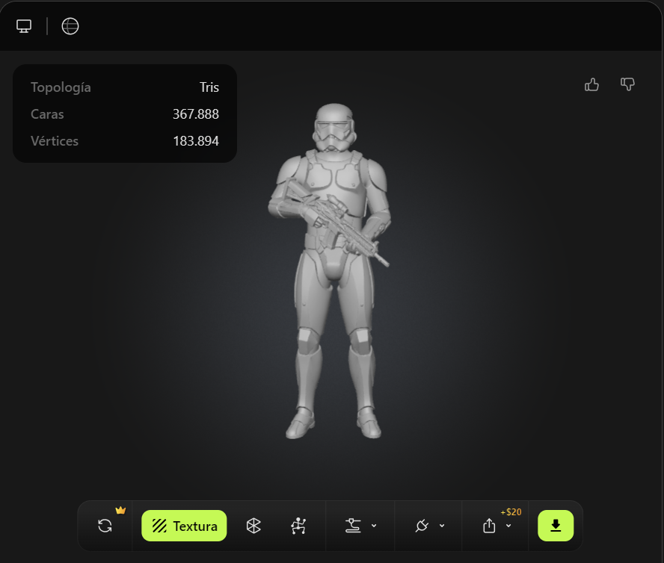Click the 3D printer icon
Image resolution: width=664 pixels, height=563 pixels.
(x=353, y=526)
